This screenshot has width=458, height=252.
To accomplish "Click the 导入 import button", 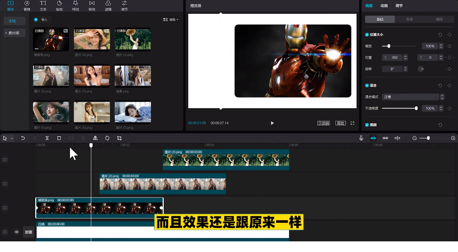I will pyautogui.click(x=41, y=19).
